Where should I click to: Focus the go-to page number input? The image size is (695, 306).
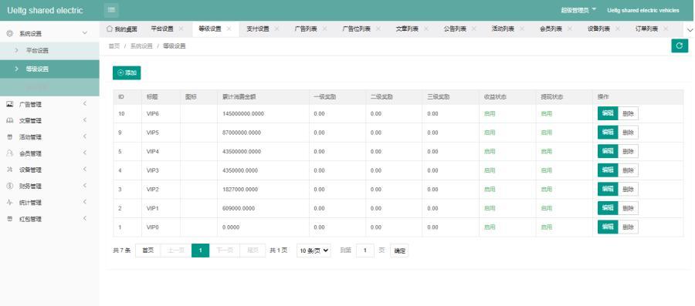(365, 251)
